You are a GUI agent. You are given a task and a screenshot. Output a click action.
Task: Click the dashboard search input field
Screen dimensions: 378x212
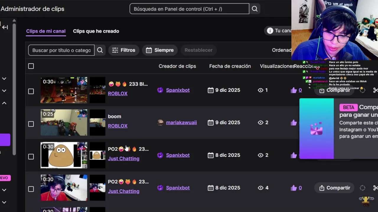pyautogui.click(x=189, y=9)
